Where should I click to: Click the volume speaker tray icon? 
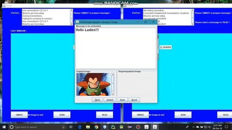point(210,127)
